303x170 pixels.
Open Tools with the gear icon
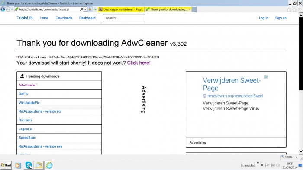pyautogui.click(x=300, y=9)
